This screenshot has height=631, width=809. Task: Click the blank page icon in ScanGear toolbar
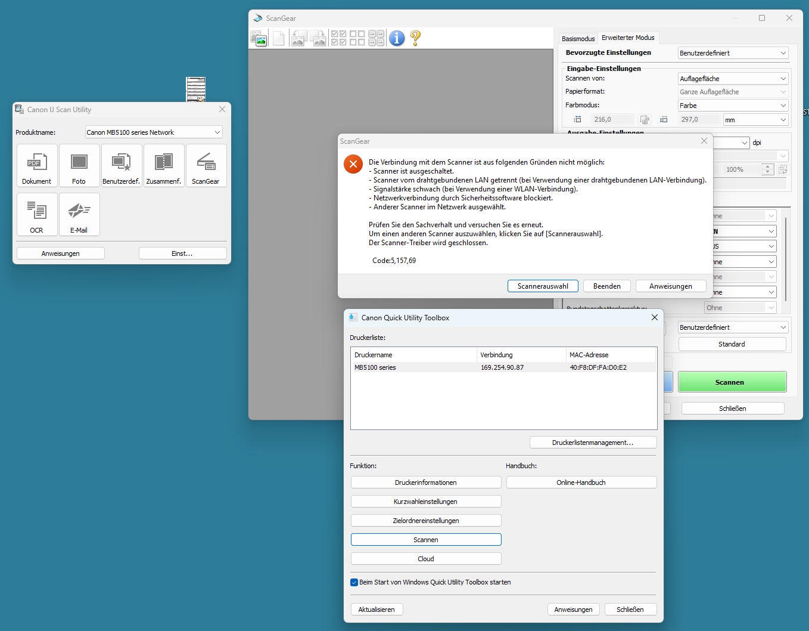pyautogui.click(x=278, y=39)
